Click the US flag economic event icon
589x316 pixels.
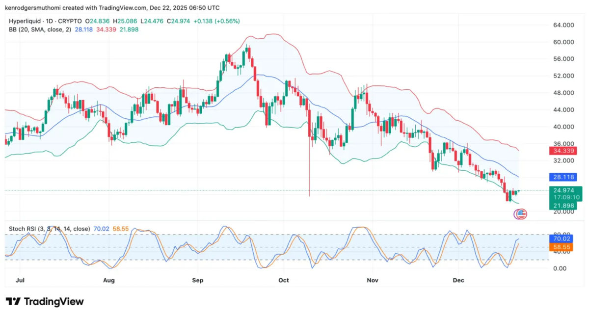coord(520,214)
